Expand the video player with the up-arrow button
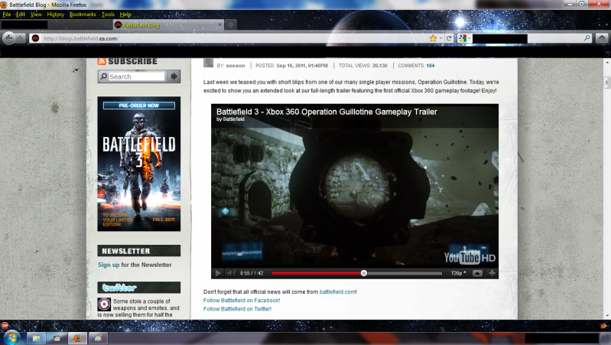611x345 pixels. click(477, 273)
